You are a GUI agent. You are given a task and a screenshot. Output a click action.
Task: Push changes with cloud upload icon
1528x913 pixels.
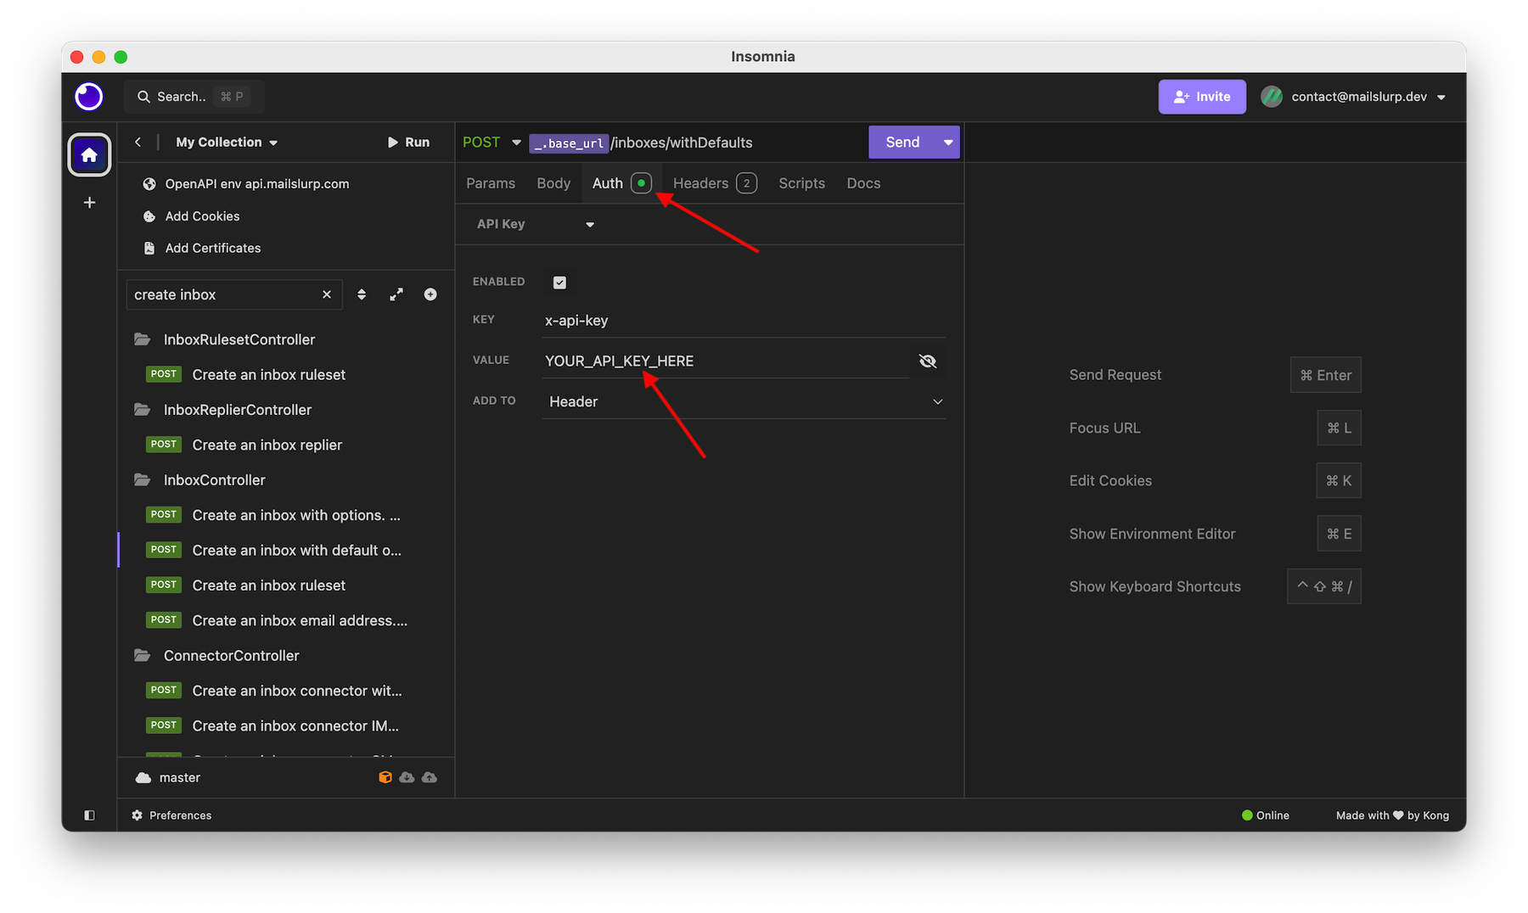[430, 777]
